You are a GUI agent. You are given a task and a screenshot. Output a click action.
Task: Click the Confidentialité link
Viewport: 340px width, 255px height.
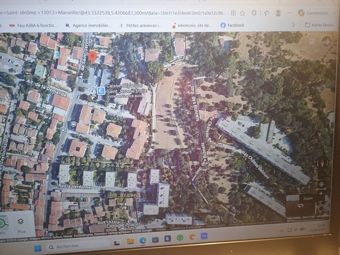click(215, 225)
